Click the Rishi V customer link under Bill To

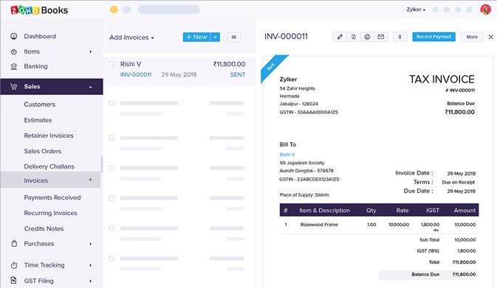tap(287, 155)
